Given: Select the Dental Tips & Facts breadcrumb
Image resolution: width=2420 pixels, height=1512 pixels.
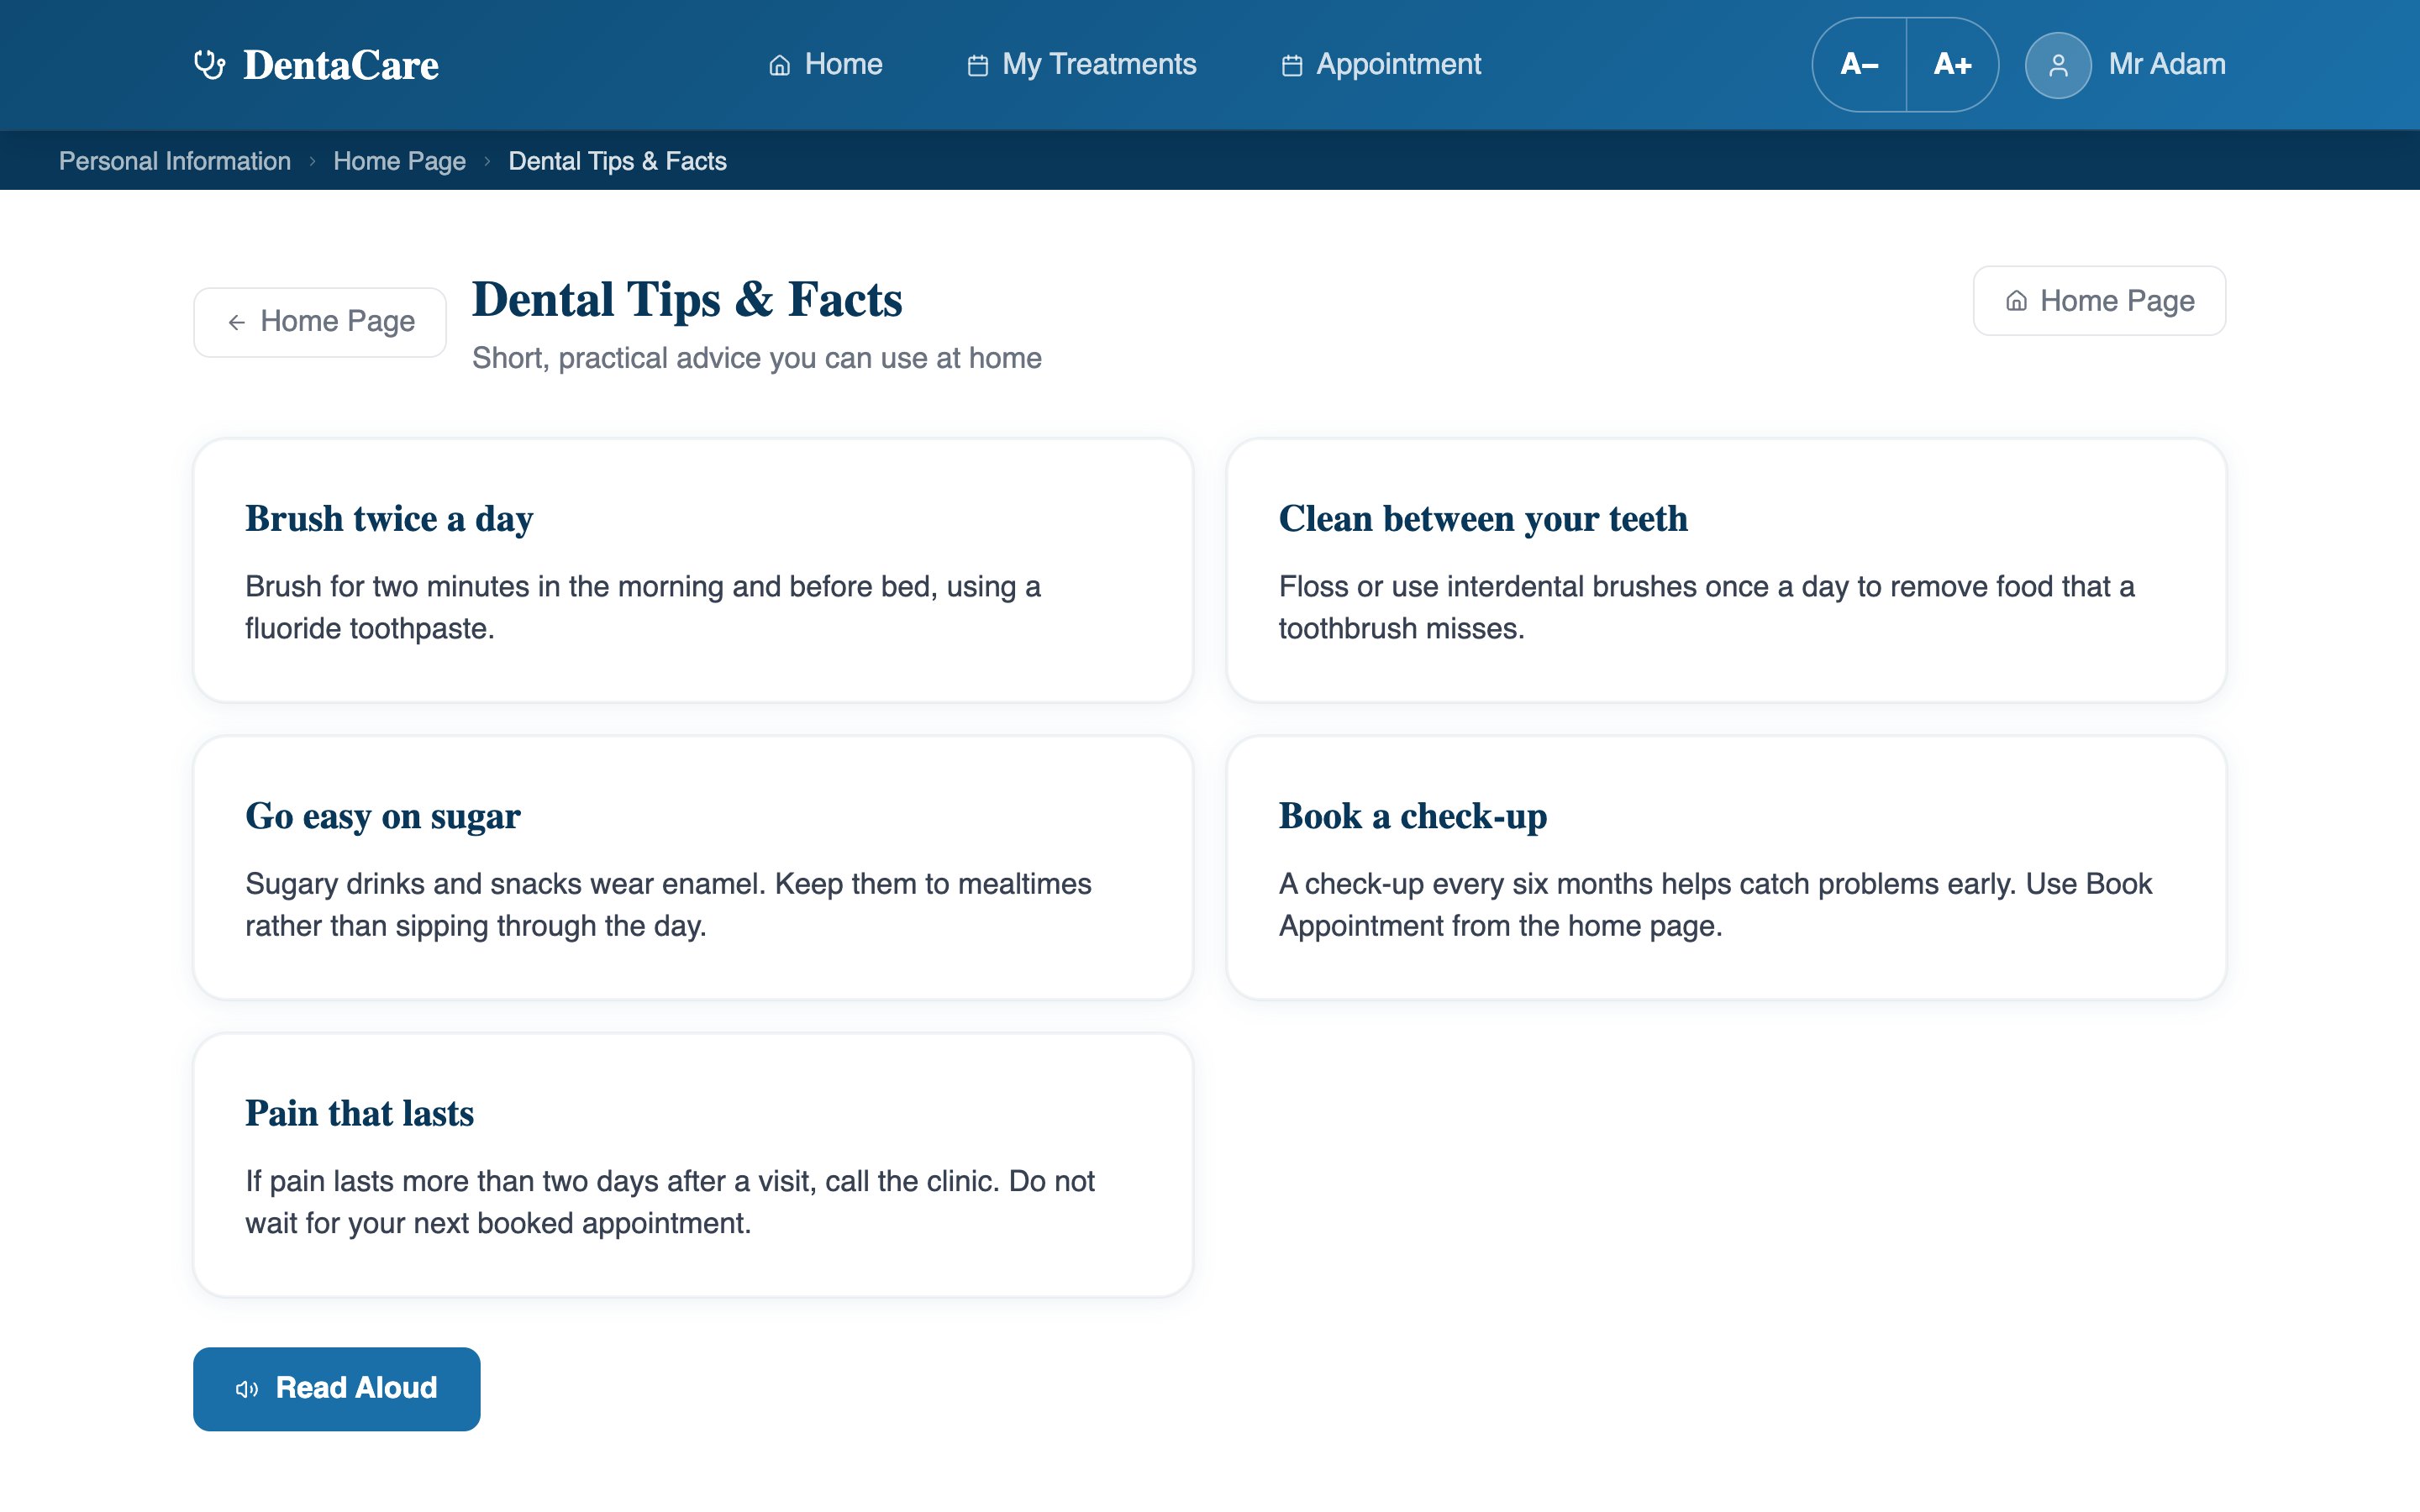Looking at the screenshot, I should coord(617,161).
